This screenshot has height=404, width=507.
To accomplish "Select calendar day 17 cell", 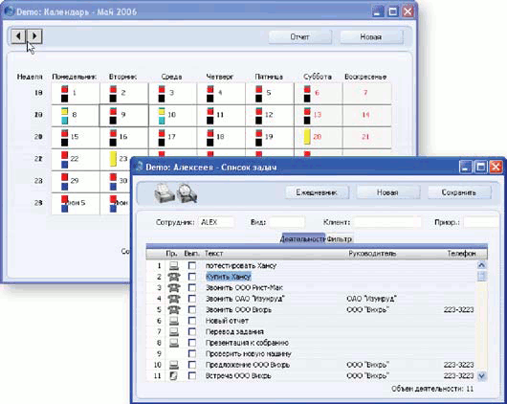I will pyautogui.click(x=172, y=137).
